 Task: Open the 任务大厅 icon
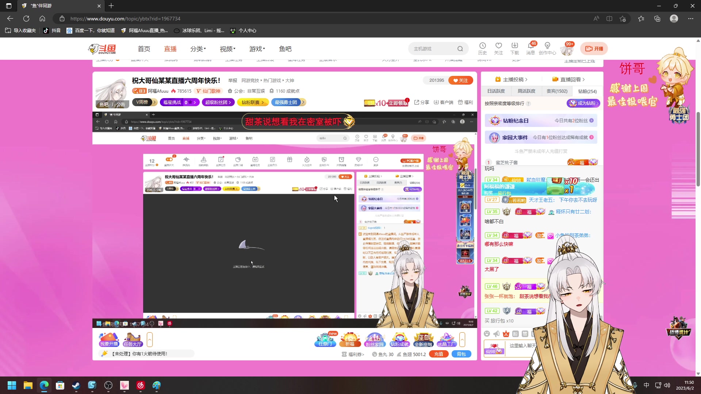(133, 340)
